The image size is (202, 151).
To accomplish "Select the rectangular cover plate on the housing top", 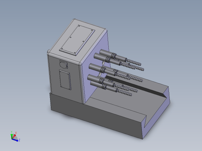I will coord(77,40).
